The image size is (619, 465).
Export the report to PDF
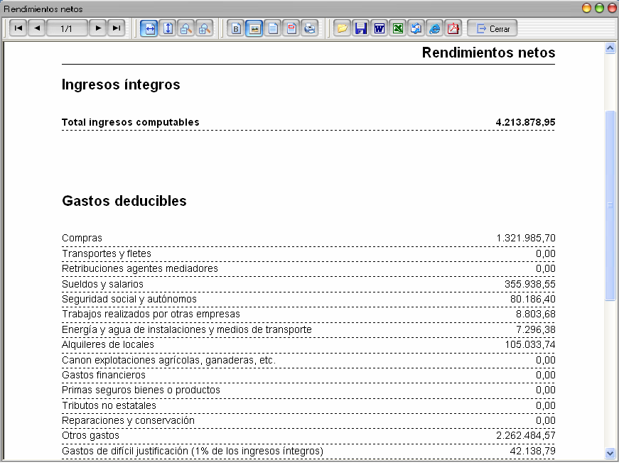pyautogui.click(x=453, y=29)
